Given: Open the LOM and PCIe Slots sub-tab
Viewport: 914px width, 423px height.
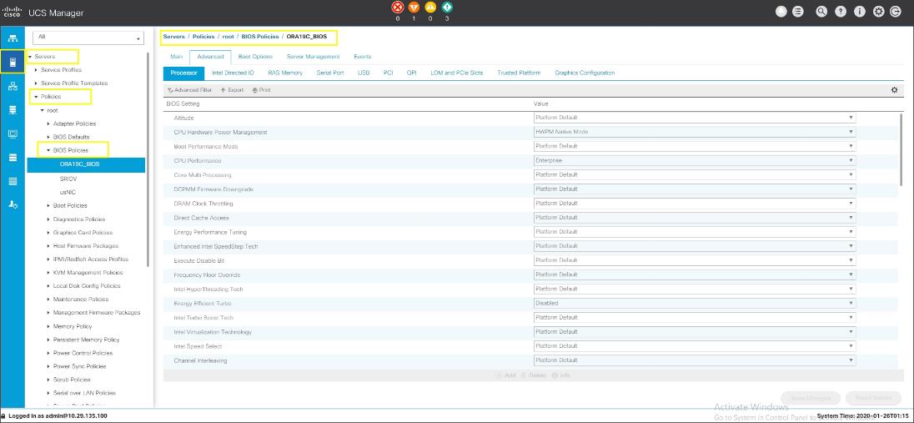Looking at the screenshot, I should coord(456,73).
